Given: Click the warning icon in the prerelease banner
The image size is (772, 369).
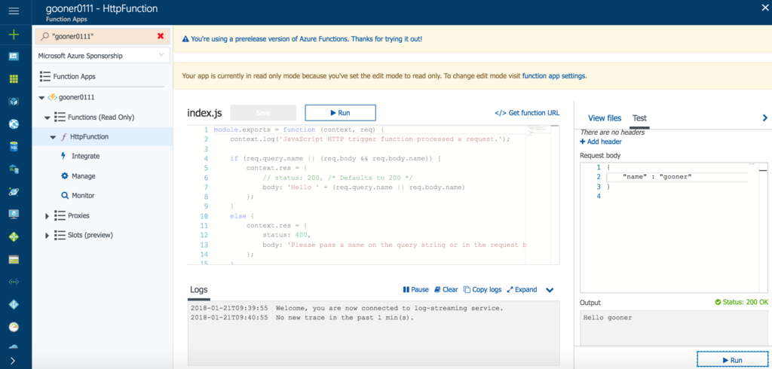Looking at the screenshot, I should (x=185, y=38).
